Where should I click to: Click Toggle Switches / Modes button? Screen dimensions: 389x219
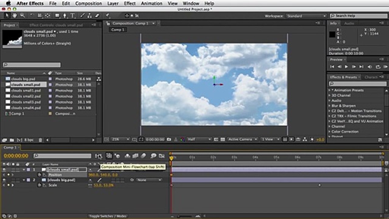click(108, 216)
